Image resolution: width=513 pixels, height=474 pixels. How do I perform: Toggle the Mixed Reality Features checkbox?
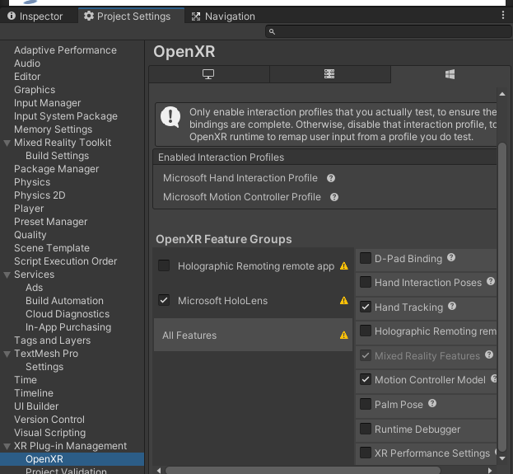pyautogui.click(x=365, y=356)
